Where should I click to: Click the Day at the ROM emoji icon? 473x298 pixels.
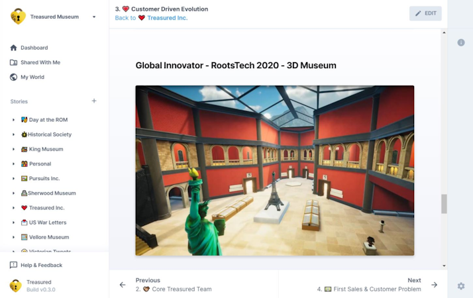[x=24, y=120]
